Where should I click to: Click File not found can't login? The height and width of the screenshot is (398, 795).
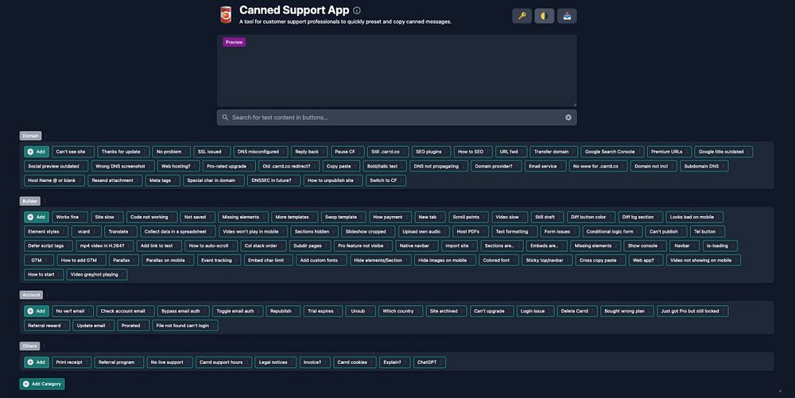tap(185, 326)
